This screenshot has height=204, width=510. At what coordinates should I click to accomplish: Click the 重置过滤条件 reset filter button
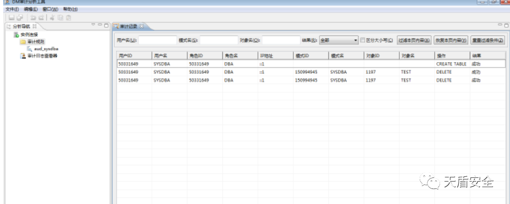click(488, 40)
